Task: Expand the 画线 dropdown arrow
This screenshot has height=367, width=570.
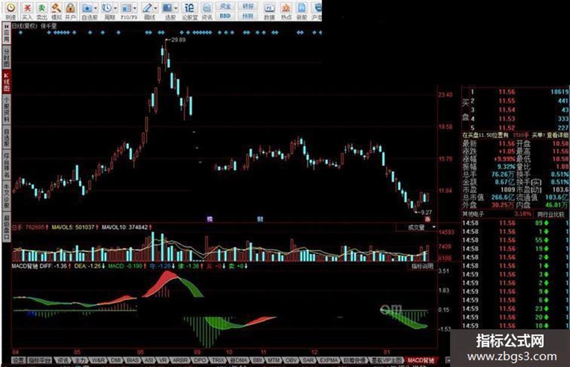Action: click(x=156, y=8)
